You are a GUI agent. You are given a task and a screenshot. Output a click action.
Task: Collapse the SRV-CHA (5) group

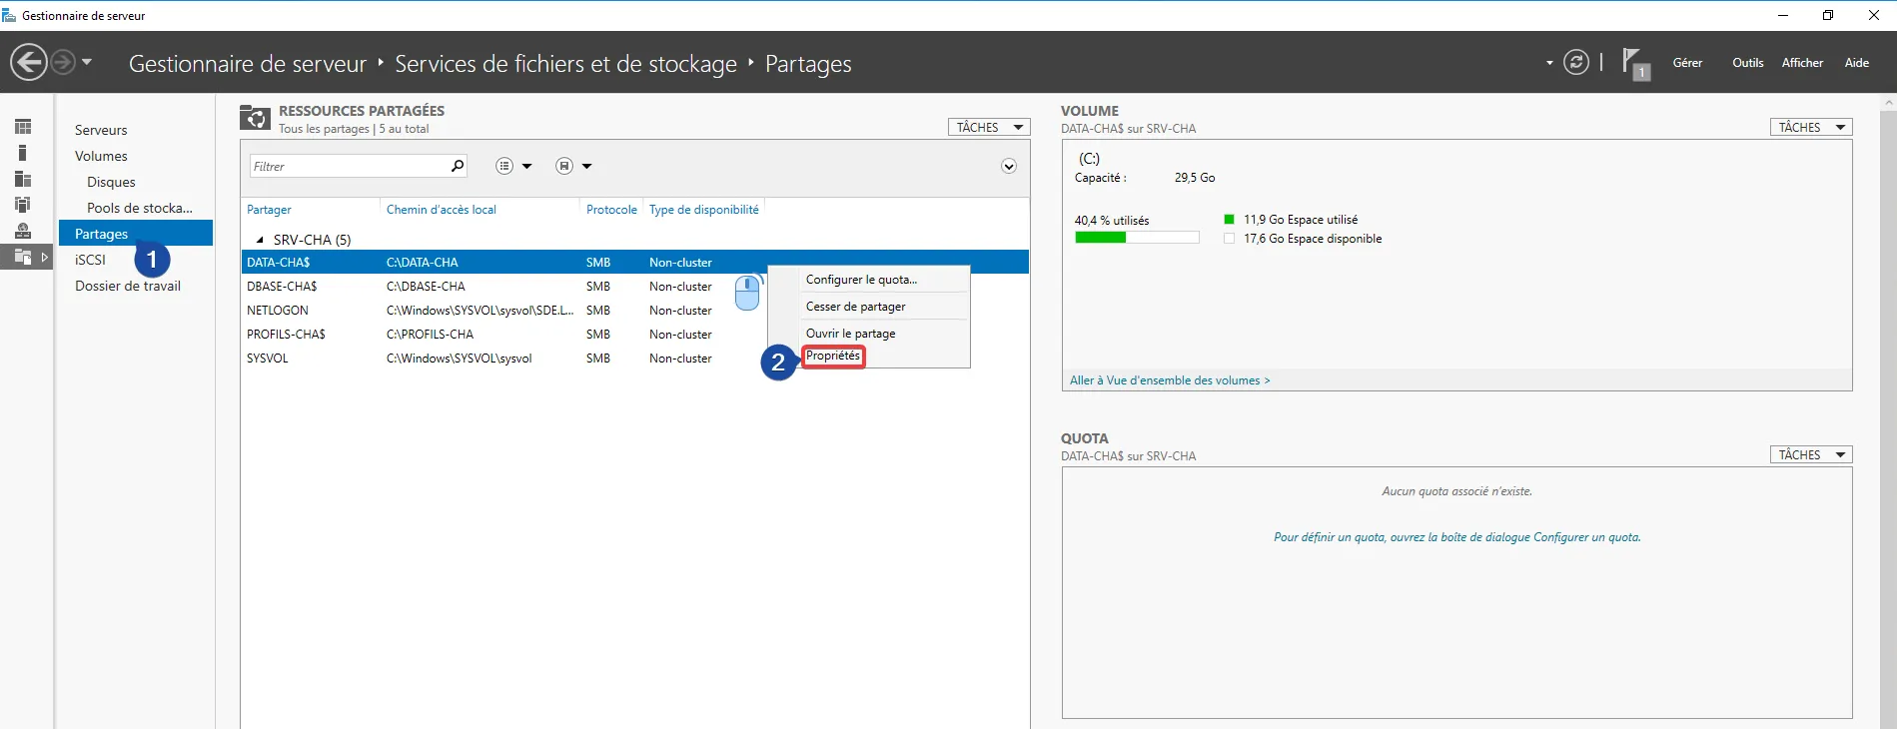(260, 240)
